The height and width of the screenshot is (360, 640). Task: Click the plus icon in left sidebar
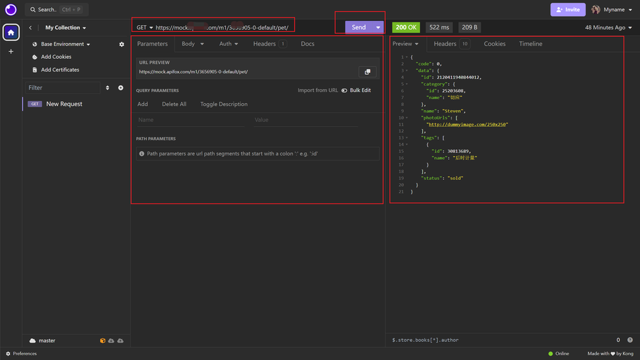coord(11,51)
